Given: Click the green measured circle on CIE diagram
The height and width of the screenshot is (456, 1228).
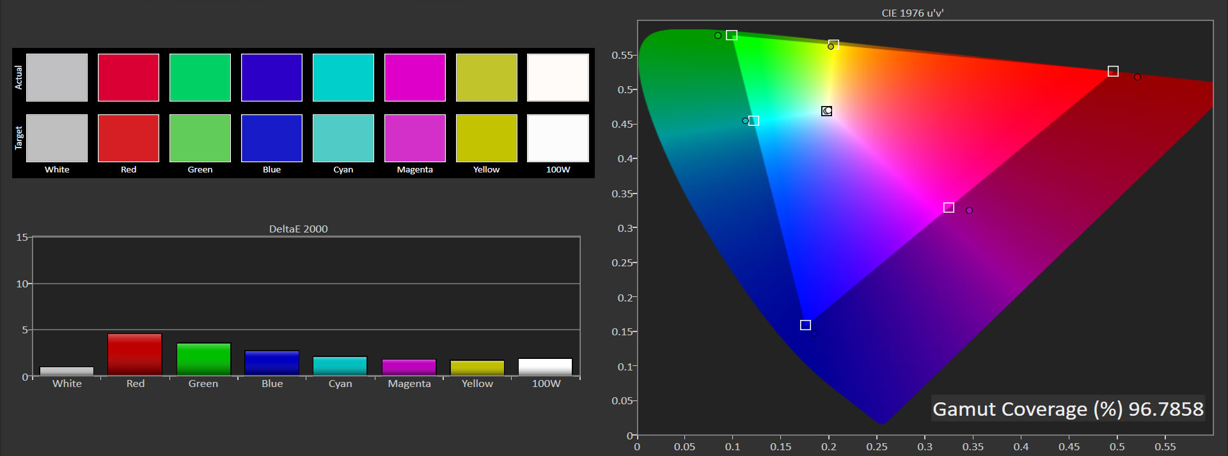Looking at the screenshot, I should [x=718, y=35].
